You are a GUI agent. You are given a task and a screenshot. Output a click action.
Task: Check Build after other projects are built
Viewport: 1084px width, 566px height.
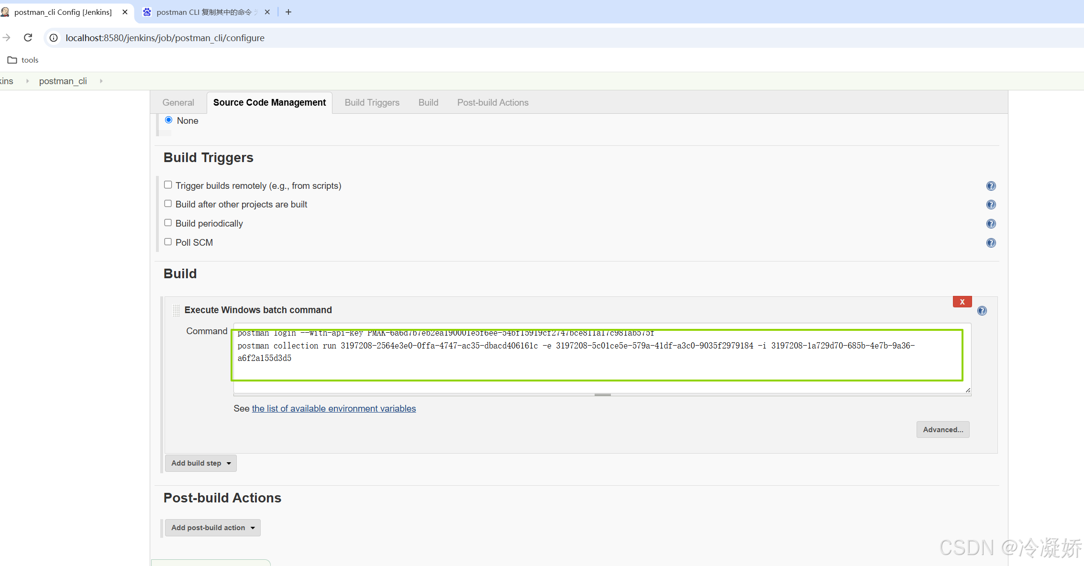point(168,204)
